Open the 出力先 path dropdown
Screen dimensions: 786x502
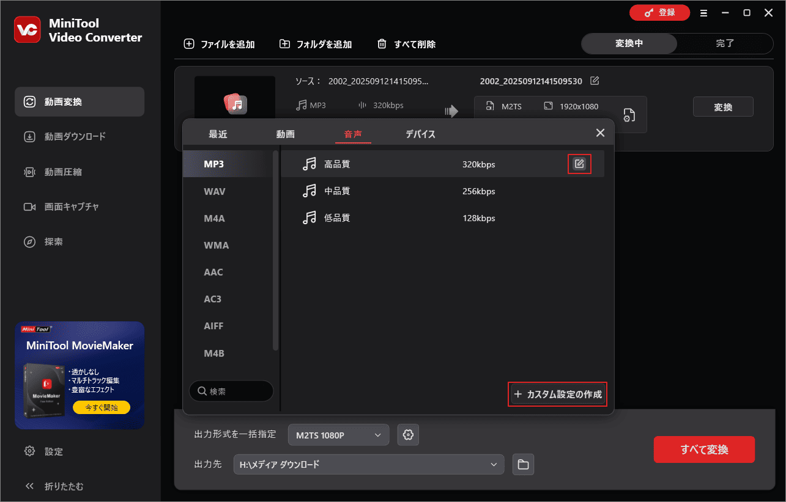coord(369,465)
